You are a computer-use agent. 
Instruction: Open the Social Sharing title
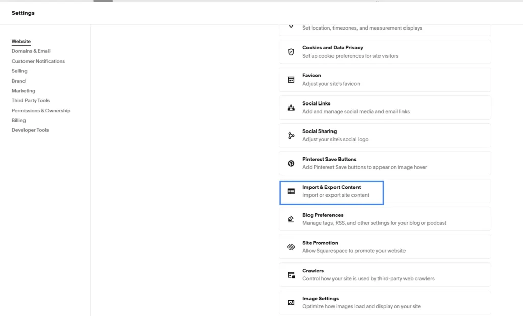(320, 131)
